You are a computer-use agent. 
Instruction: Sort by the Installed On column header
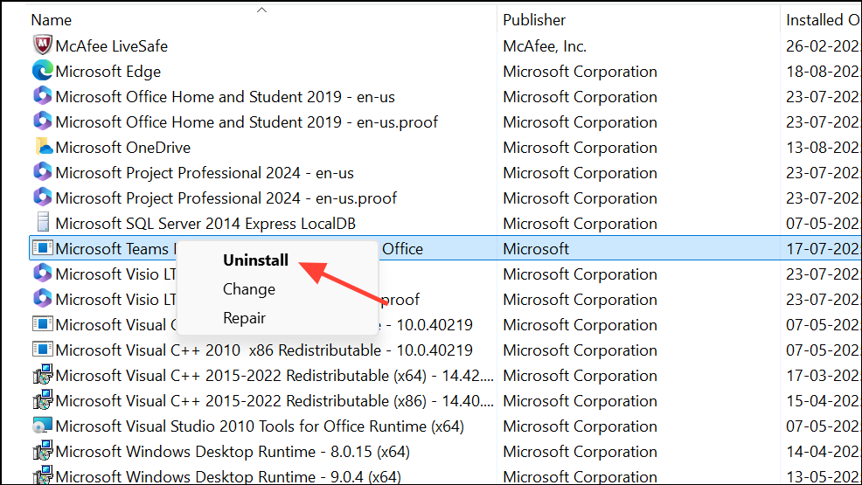(x=823, y=20)
